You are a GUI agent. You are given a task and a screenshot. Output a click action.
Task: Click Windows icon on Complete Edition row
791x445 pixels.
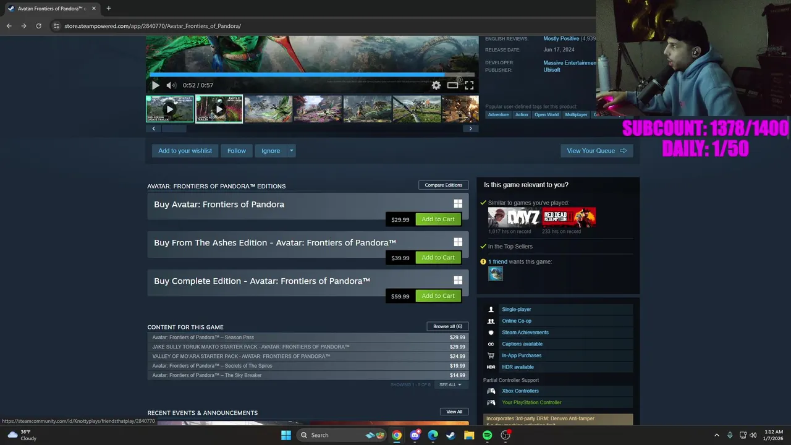coord(458,280)
